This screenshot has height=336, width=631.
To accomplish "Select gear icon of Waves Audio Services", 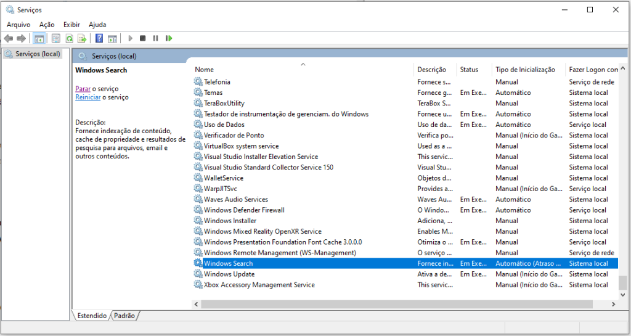I will click(x=198, y=199).
